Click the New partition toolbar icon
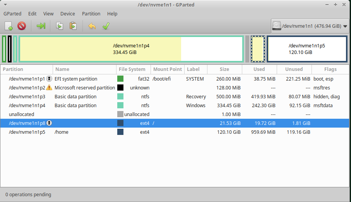Viewport: 351px width, 202px height. tap(9, 26)
